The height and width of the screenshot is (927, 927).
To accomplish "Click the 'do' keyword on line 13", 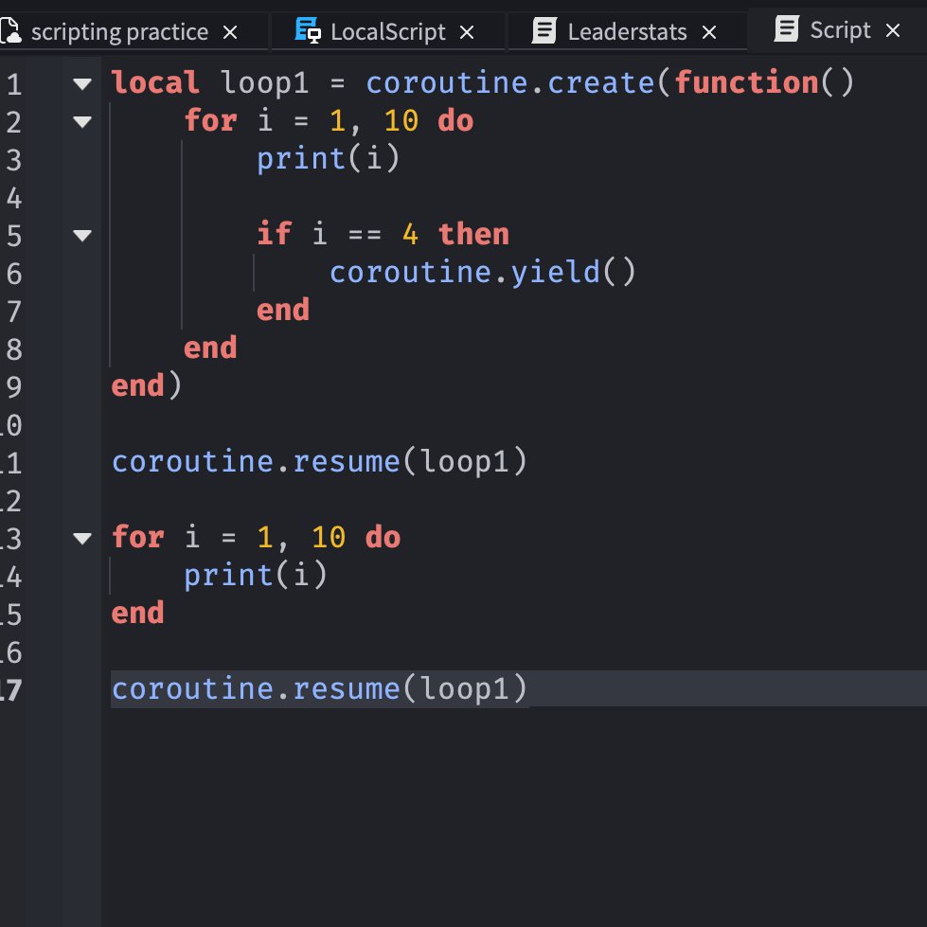I will click(x=383, y=537).
